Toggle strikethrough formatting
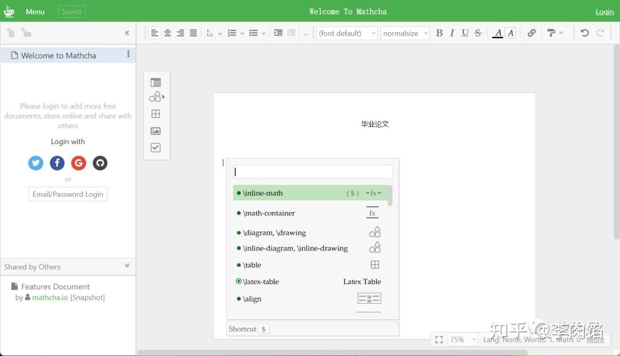 click(x=478, y=33)
